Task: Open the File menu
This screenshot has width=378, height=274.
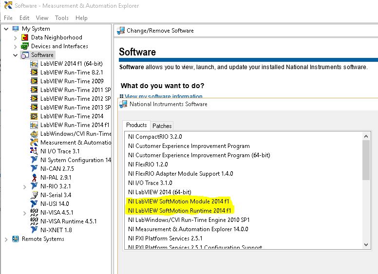Action: (x=8, y=18)
